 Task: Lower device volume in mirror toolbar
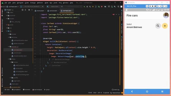coord(158,6)
